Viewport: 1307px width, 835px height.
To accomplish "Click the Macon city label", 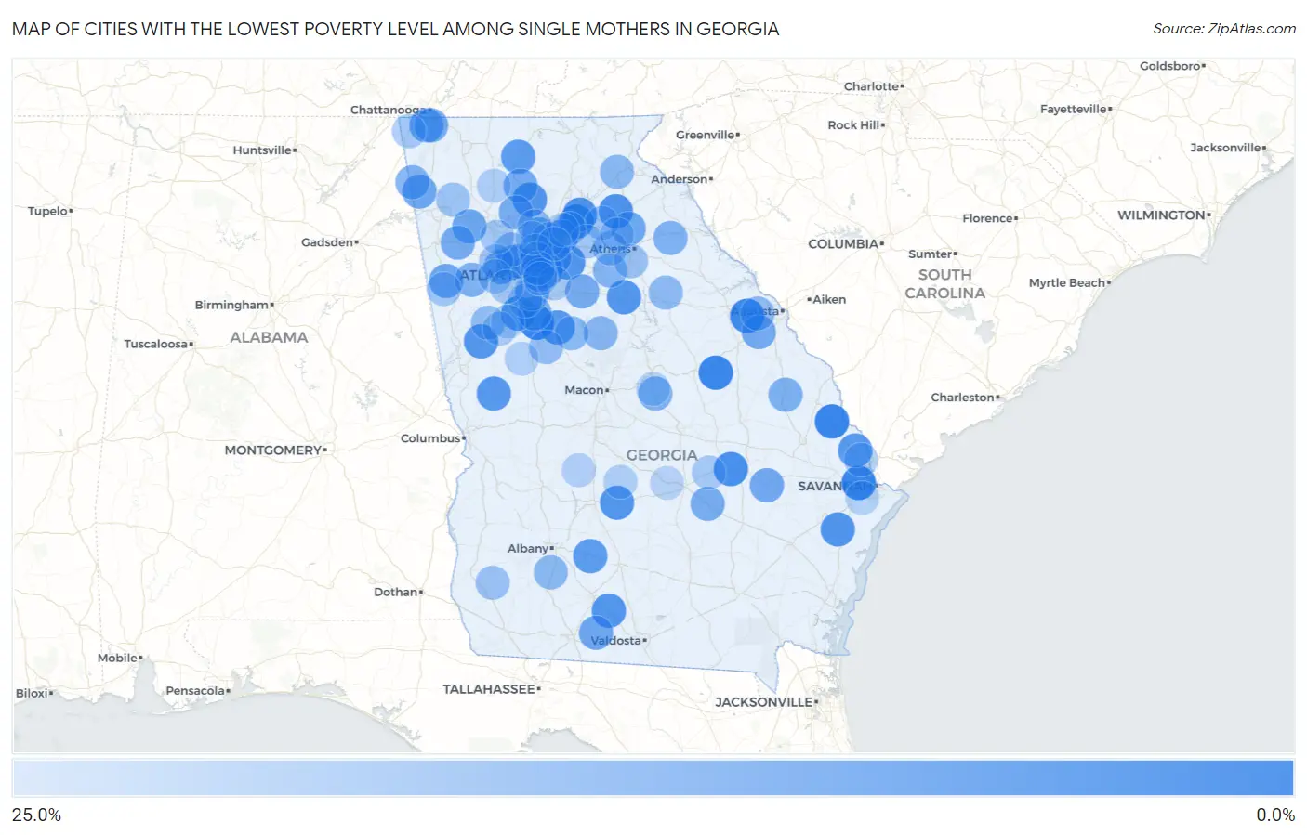I will pos(586,390).
